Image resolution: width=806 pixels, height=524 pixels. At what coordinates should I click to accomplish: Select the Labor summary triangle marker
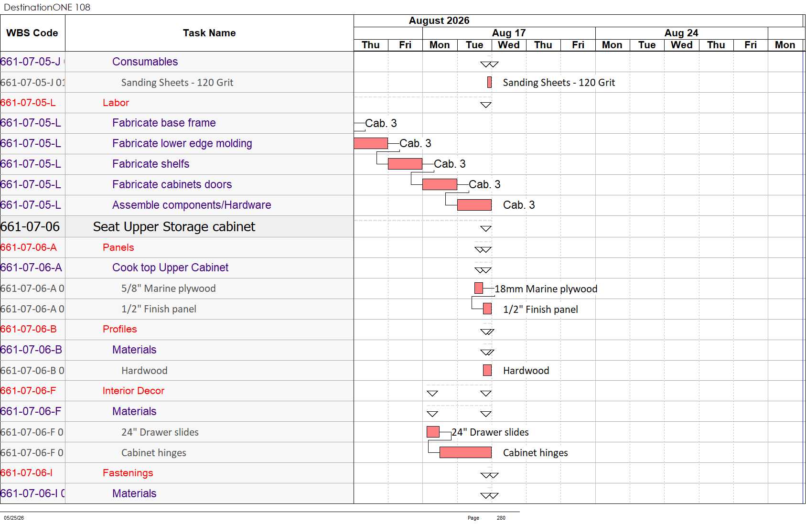(486, 105)
